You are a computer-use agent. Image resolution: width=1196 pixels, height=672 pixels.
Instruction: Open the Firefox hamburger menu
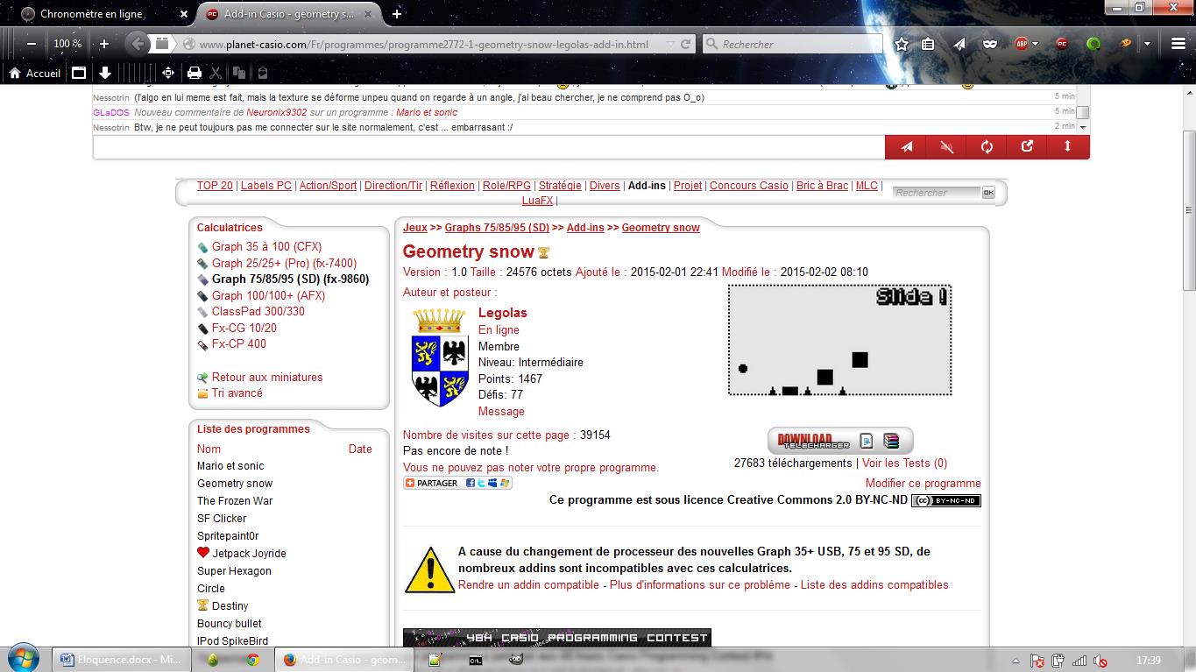click(1178, 44)
